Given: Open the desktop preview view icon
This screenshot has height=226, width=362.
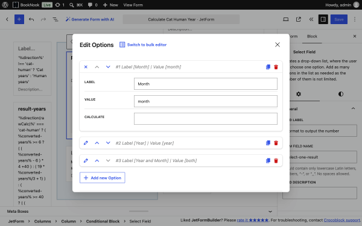Looking at the screenshot, I should click(x=286, y=19).
